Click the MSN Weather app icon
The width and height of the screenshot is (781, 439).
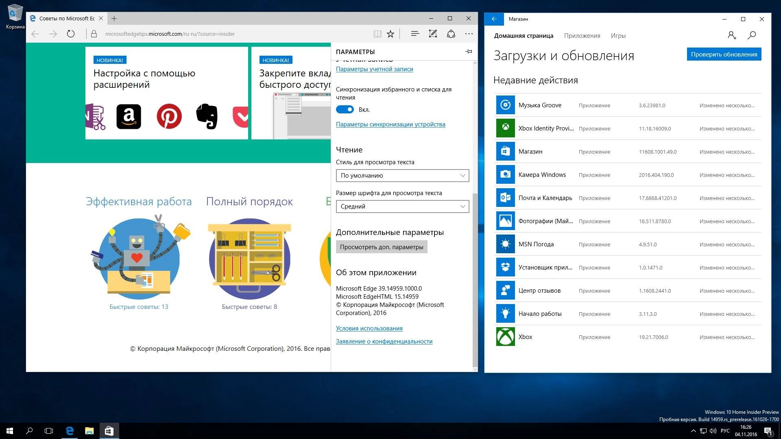coord(505,244)
